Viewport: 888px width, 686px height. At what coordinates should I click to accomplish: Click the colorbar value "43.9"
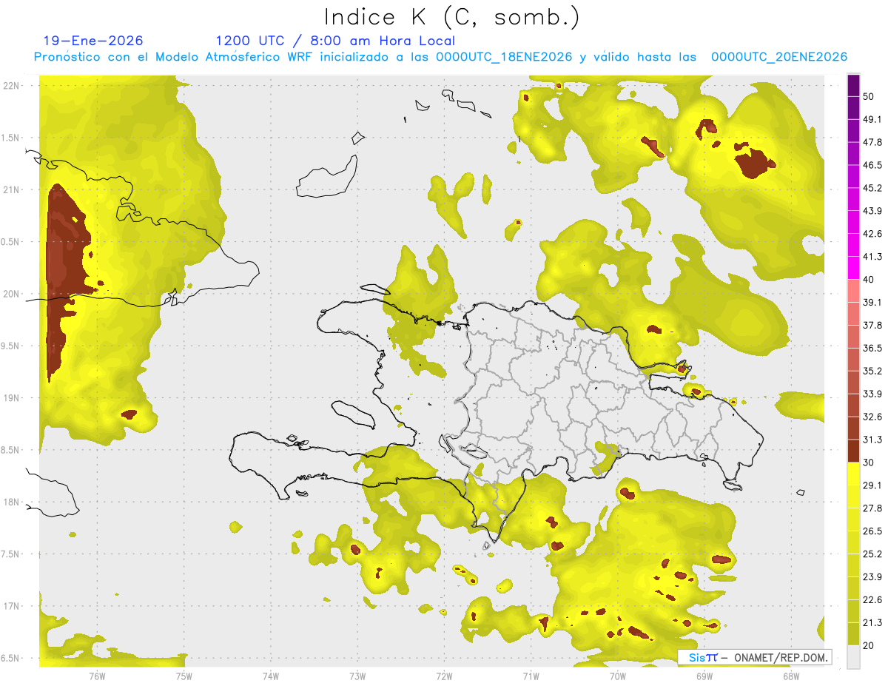(872, 211)
